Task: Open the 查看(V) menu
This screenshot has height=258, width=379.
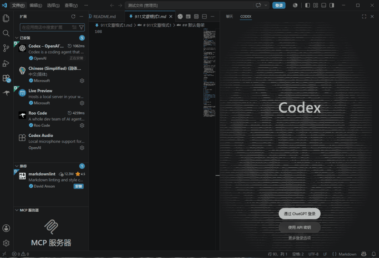Action: (71, 5)
